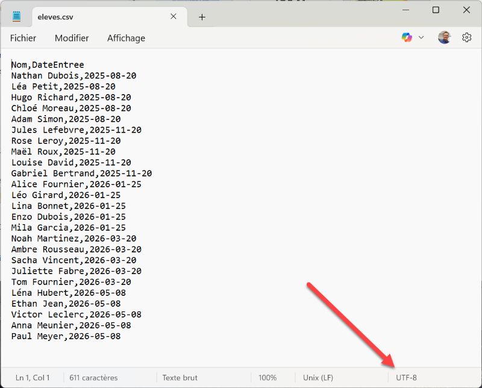Add a new tab with plus icon
The height and width of the screenshot is (388, 482).
[x=202, y=17]
